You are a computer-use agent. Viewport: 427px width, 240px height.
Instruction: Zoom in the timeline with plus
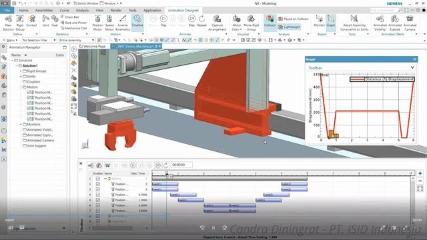point(420,173)
